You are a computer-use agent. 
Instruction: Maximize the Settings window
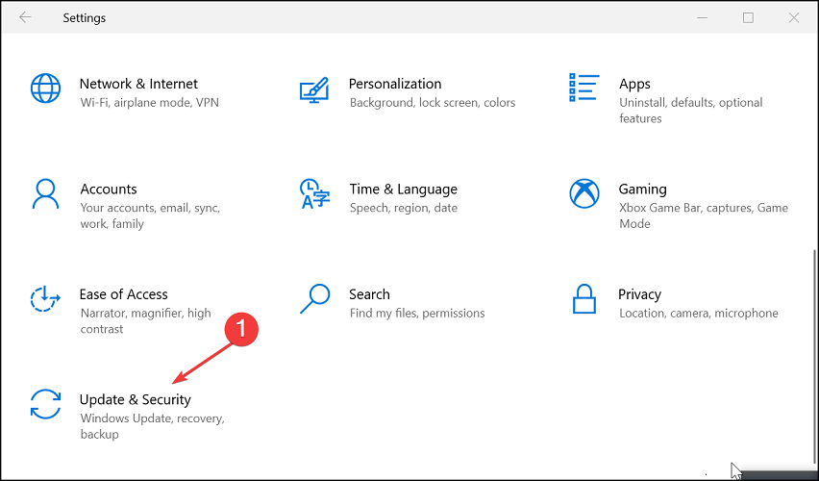748,17
